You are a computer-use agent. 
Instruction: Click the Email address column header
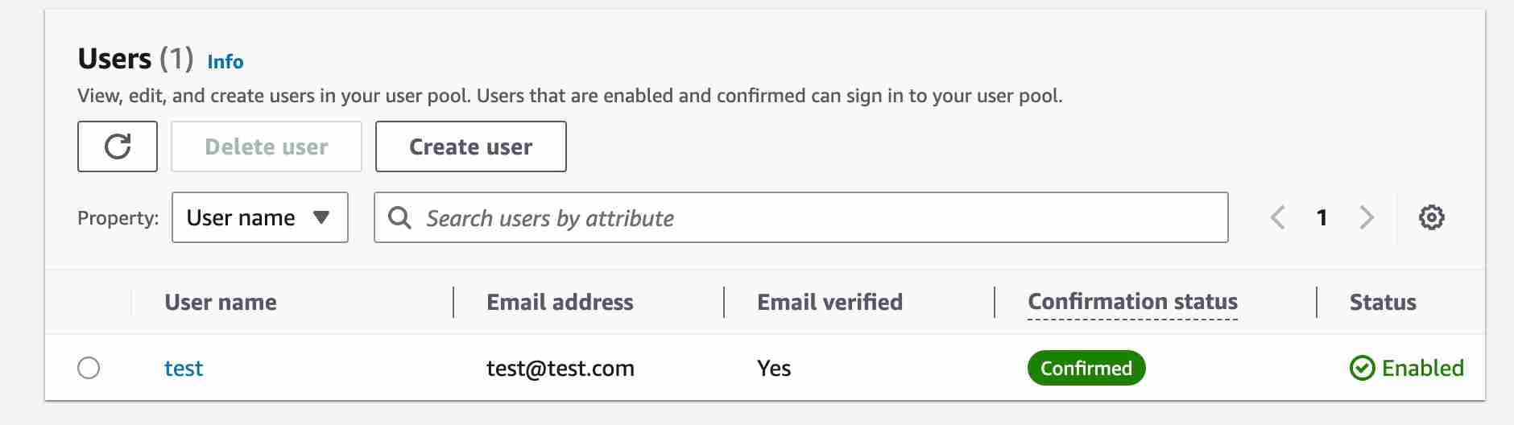pos(560,303)
